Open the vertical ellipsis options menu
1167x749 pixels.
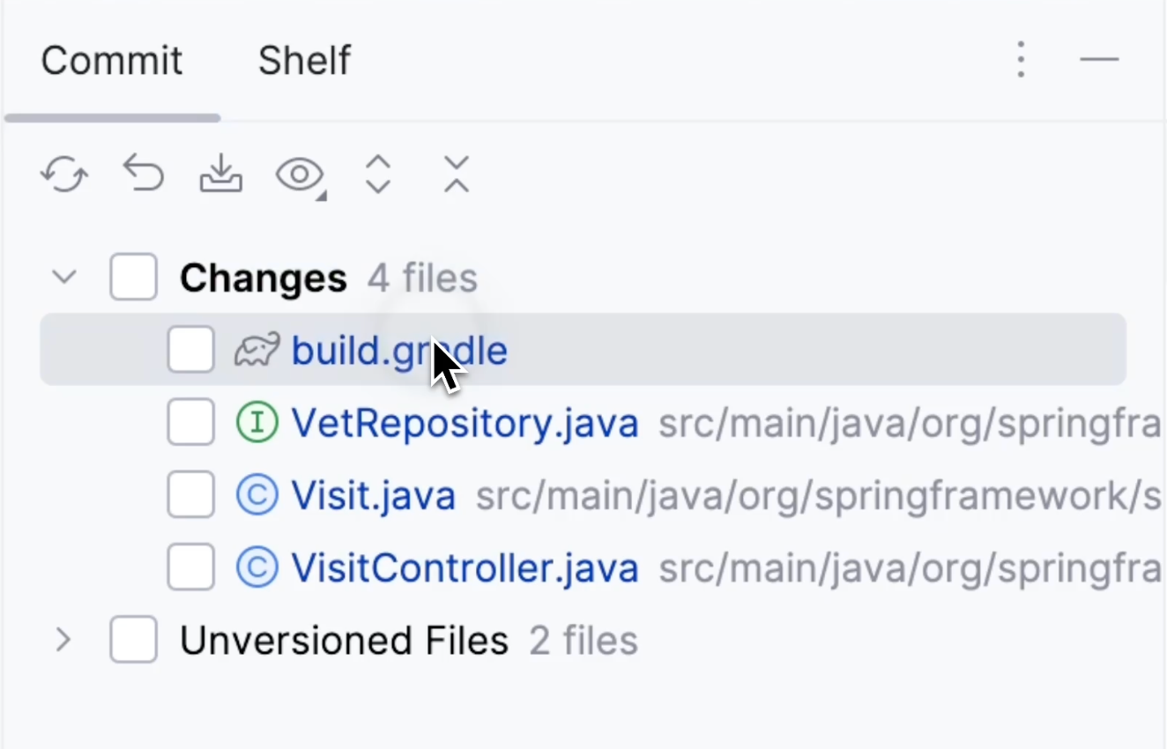point(1020,59)
